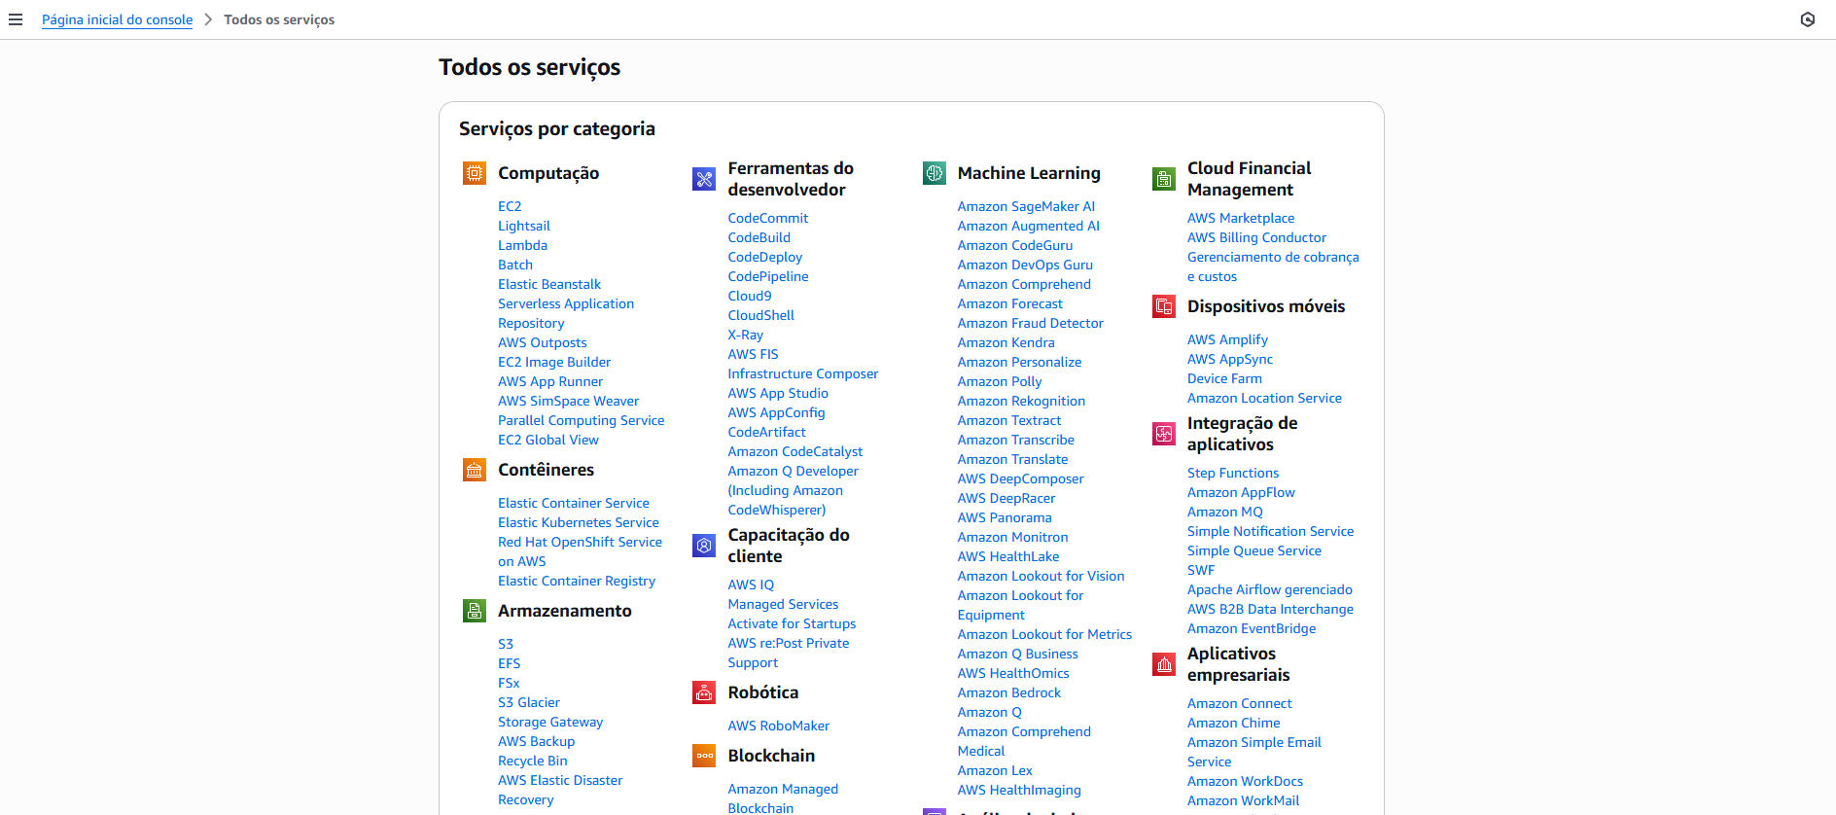The image size is (1836, 815).
Task: Open the Lightsail service
Action: click(524, 226)
